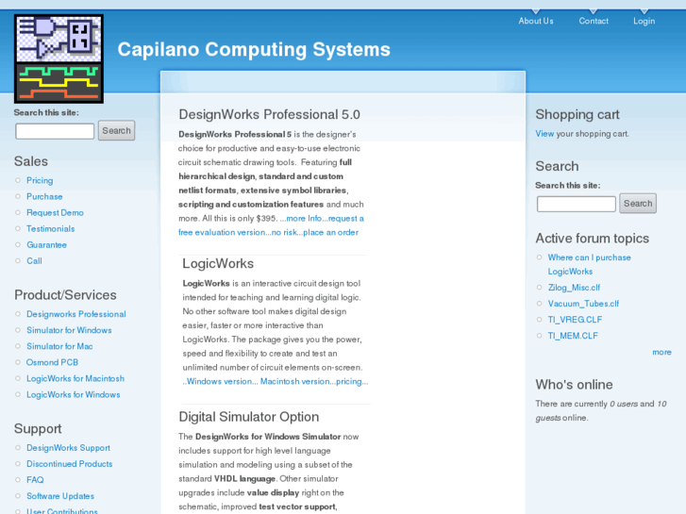Click the Who's online heading

[574, 385]
